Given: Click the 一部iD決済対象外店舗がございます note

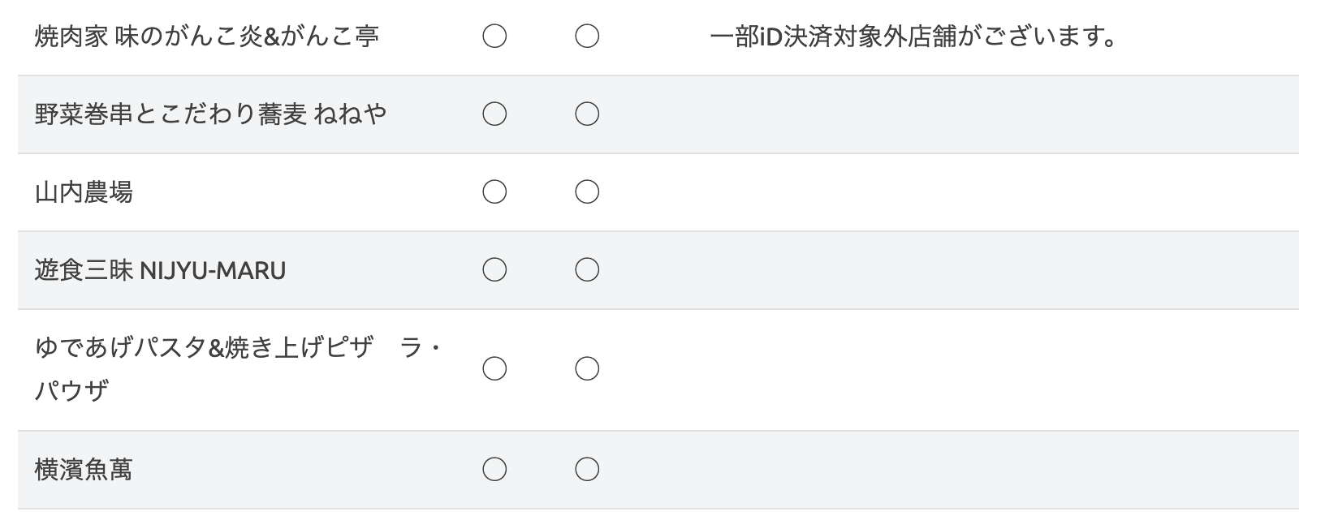Looking at the screenshot, I should coord(913,37).
